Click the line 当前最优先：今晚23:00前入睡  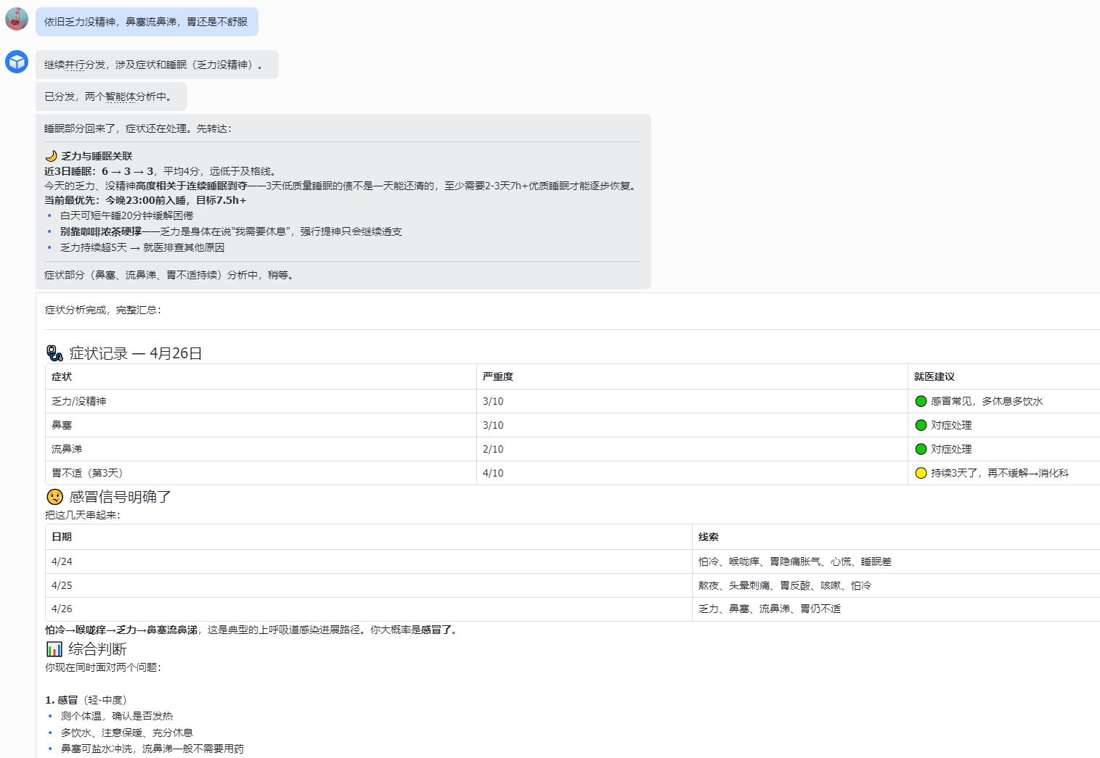[145, 200]
